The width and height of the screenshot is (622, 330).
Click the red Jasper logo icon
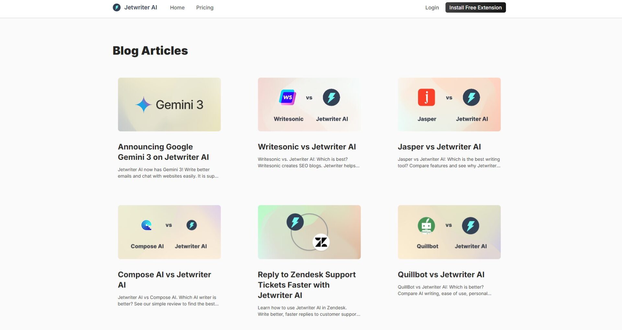426,97
